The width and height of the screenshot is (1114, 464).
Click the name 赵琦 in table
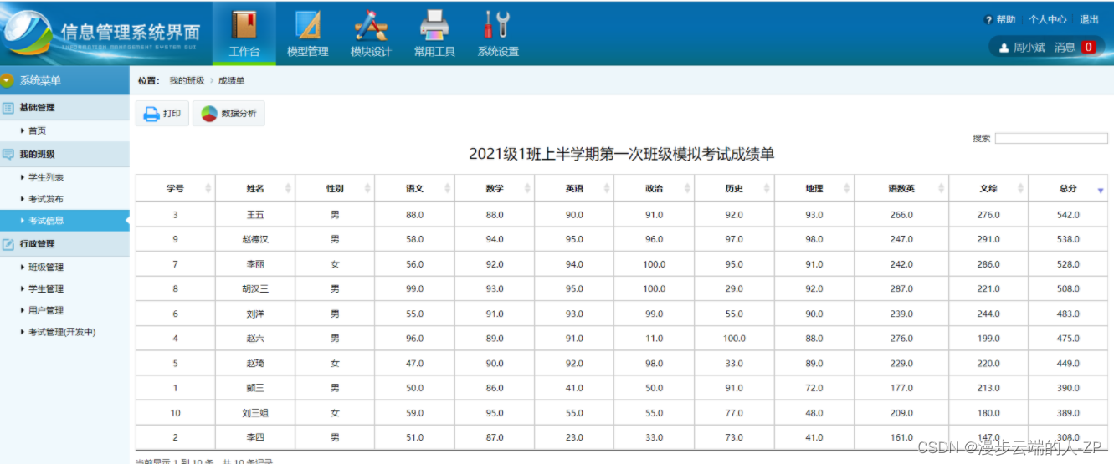point(255,364)
